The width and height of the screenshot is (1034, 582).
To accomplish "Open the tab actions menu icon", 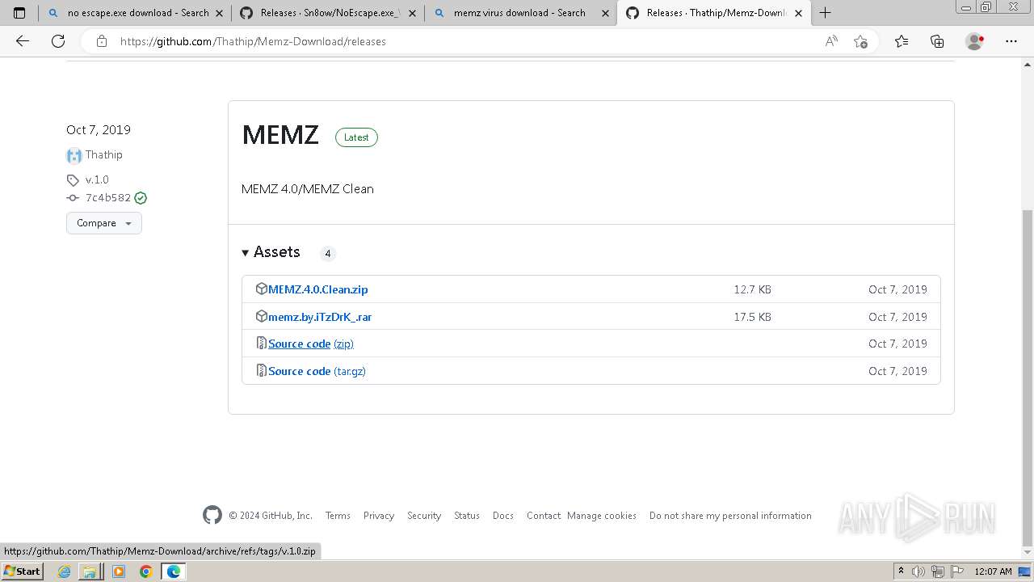I will [x=19, y=13].
